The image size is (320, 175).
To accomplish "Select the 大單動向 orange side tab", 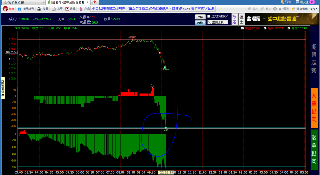I will (x=314, y=107).
